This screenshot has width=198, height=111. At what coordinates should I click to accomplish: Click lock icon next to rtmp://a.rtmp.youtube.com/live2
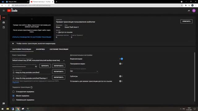pos(14,72)
